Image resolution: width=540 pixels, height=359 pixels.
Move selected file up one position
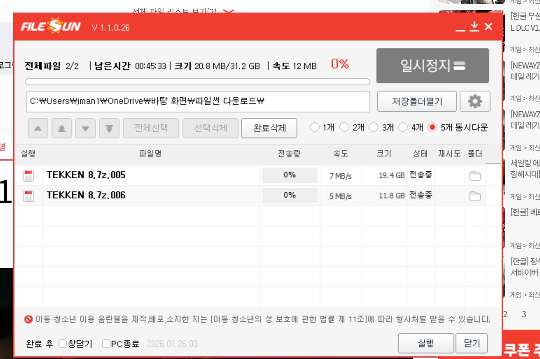(x=38, y=128)
